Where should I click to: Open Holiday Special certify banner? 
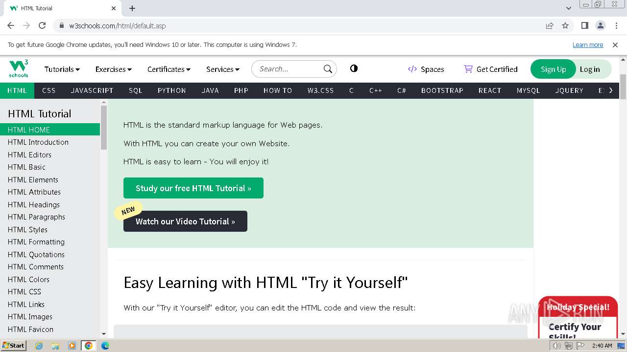[x=578, y=317]
